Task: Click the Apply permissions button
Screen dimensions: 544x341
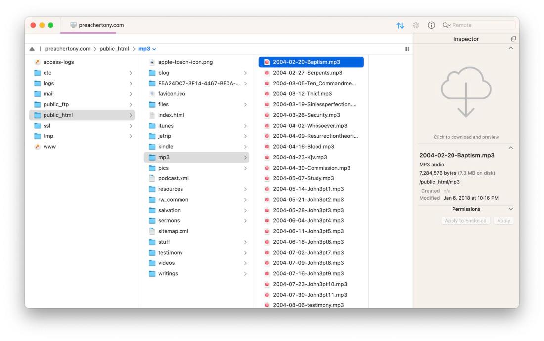Action: [x=503, y=221]
